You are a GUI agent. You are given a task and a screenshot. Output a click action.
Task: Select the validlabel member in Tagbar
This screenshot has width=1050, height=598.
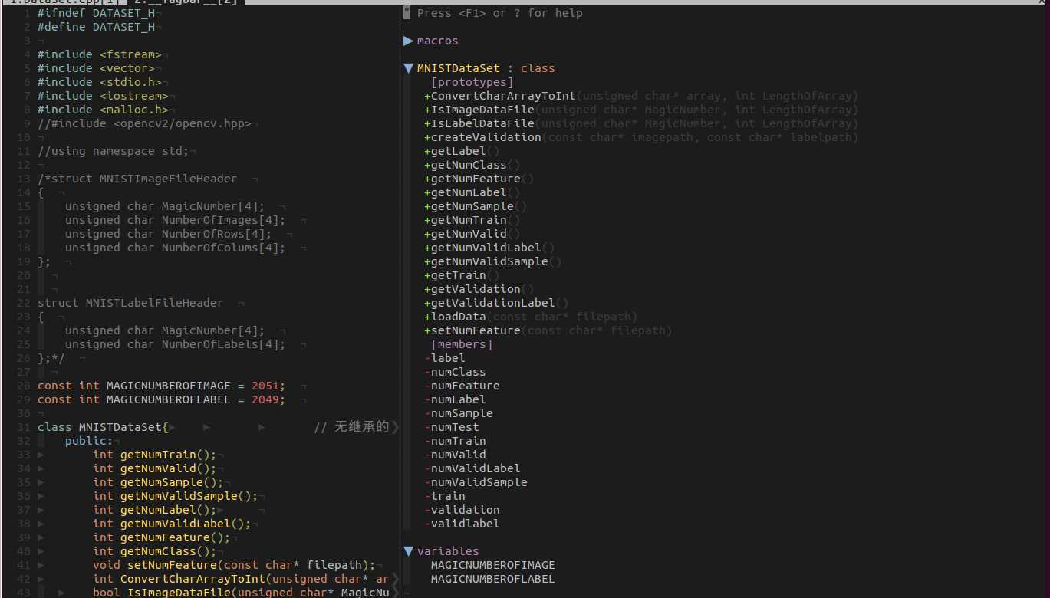tap(465, 524)
